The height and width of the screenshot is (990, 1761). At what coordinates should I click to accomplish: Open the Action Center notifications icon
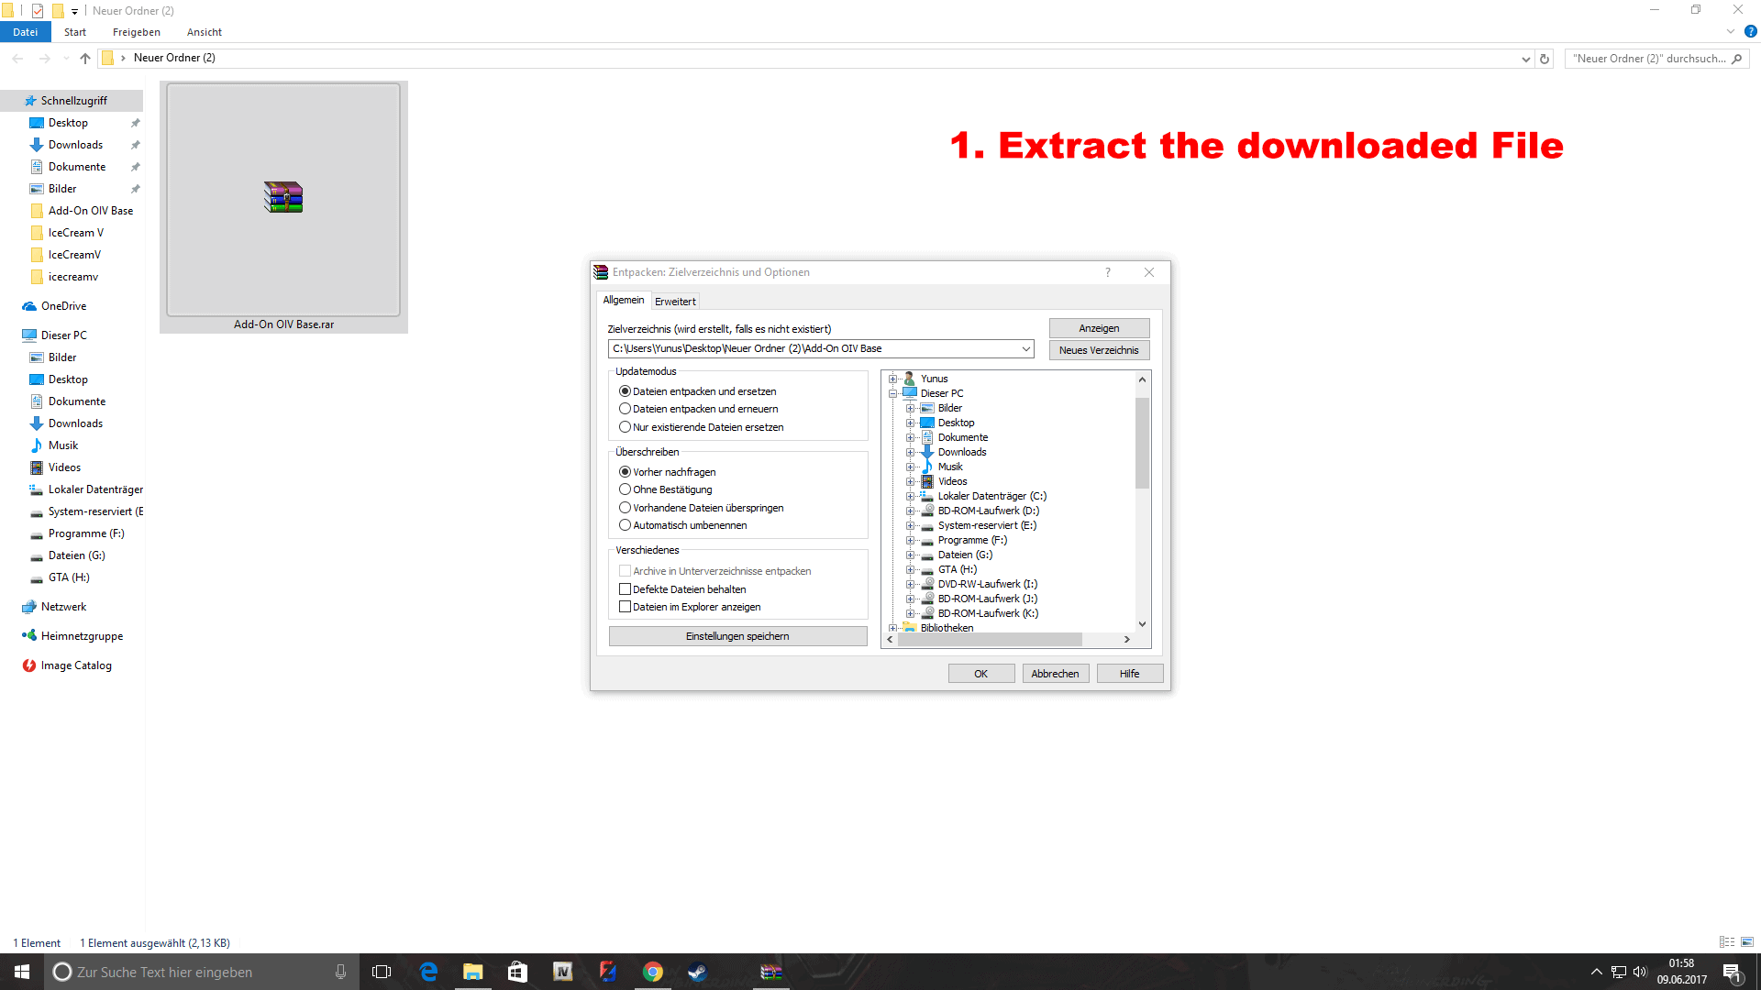coord(1733,972)
